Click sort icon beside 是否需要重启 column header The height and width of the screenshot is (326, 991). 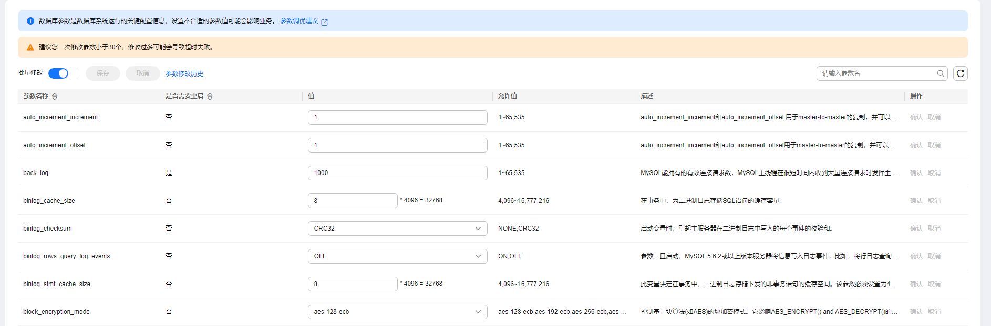click(x=210, y=96)
